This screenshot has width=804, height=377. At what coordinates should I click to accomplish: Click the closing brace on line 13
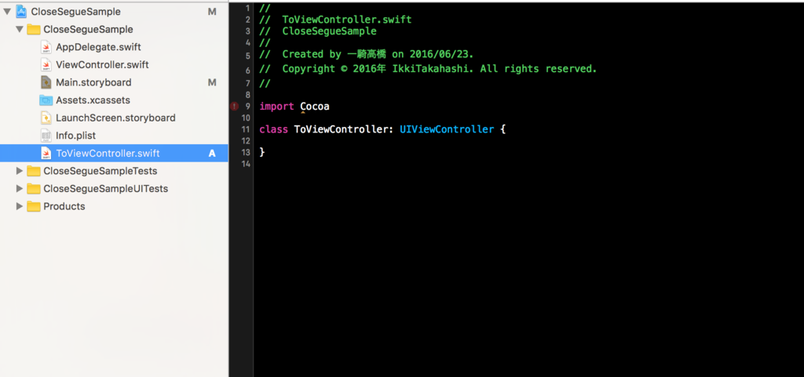coord(262,152)
